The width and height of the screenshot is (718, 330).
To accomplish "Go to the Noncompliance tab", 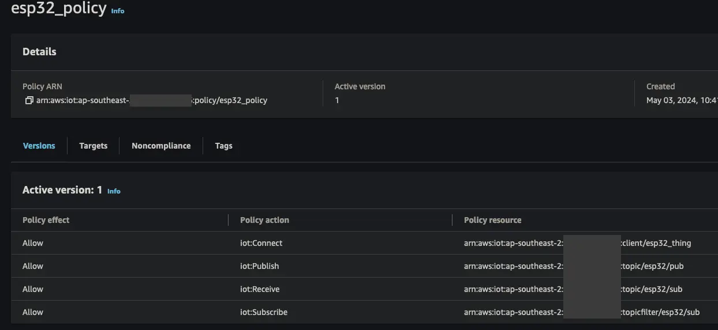I will (x=161, y=146).
